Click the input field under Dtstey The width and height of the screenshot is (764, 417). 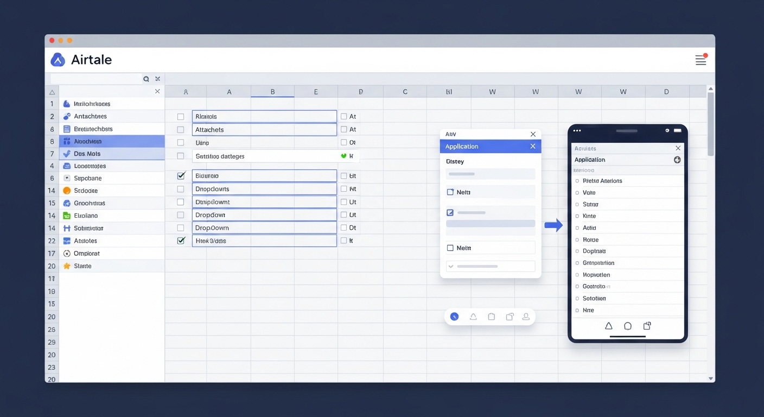[491, 174]
